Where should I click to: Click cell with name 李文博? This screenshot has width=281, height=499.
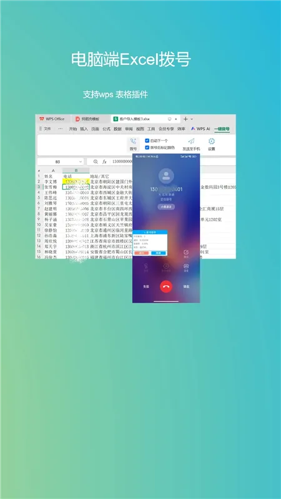point(51,182)
